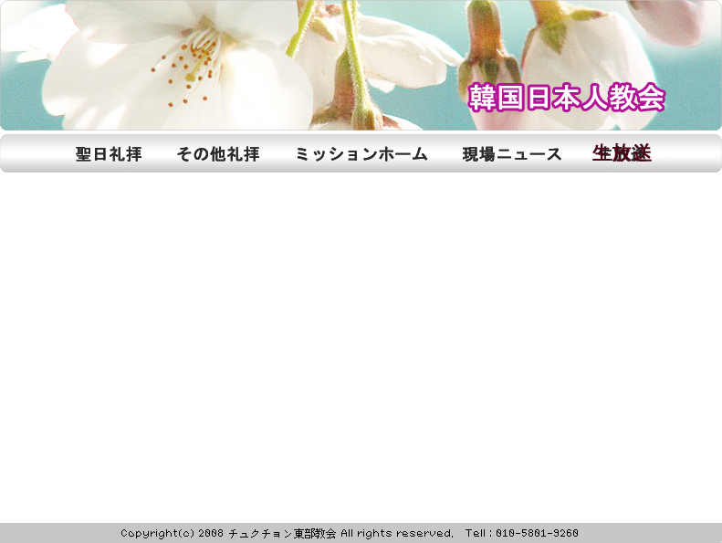Select the その他礼拝 menu item
722x543 pixels.
pyautogui.click(x=218, y=154)
